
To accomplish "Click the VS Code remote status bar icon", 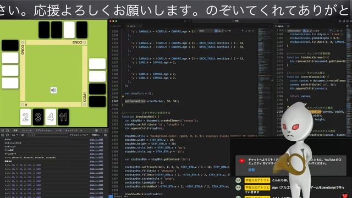I will point(110,196).
